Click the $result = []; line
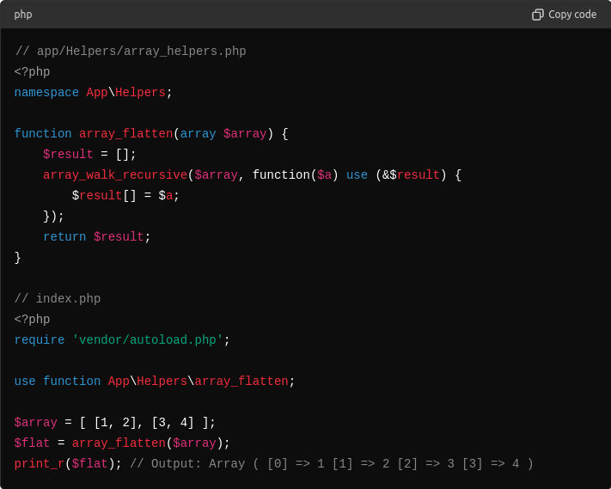611x489 pixels. tap(89, 155)
